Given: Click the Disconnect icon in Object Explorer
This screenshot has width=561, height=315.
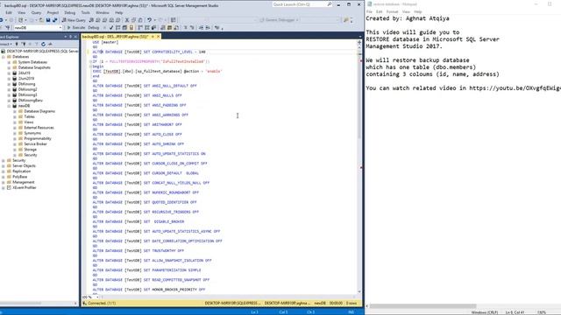Looking at the screenshot, I should coord(24,45).
